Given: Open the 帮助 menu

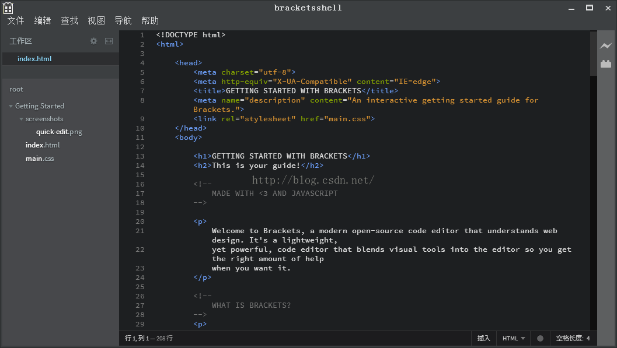Looking at the screenshot, I should [150, 20].
